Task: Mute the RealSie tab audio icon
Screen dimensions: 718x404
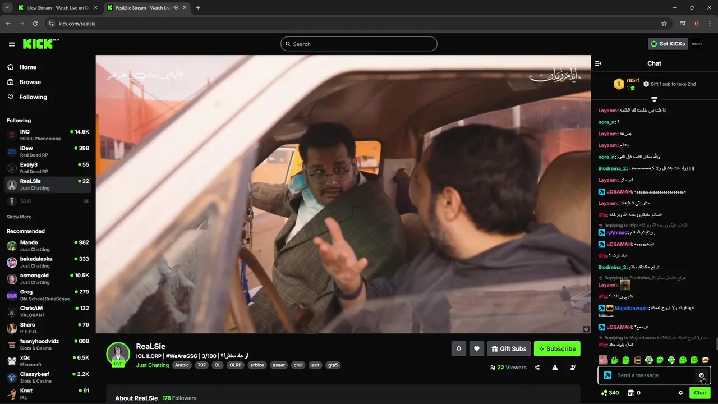Action: (x=176, y=8)
